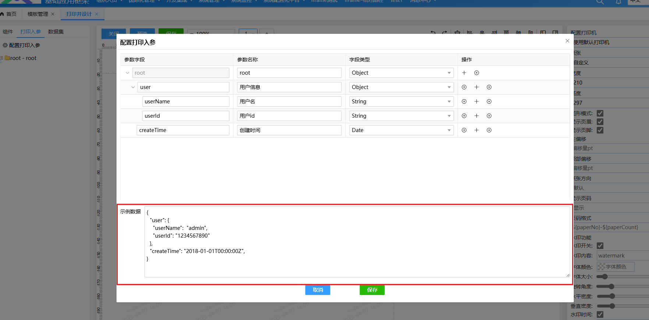Viewport: 649px width, 320px height.
Task: Open the 字体颜色 color picker swatch
Action: coord(602,267)
